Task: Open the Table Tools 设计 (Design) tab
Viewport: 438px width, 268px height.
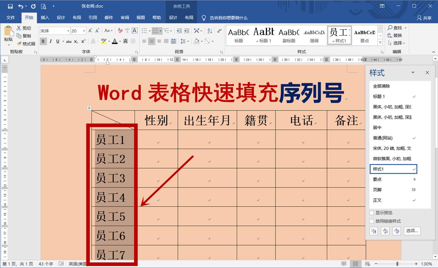Action: (173, 18)
